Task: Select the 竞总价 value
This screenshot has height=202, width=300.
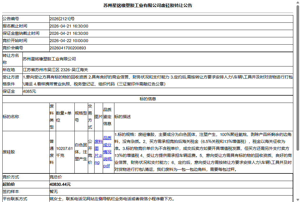Action: 56,177
